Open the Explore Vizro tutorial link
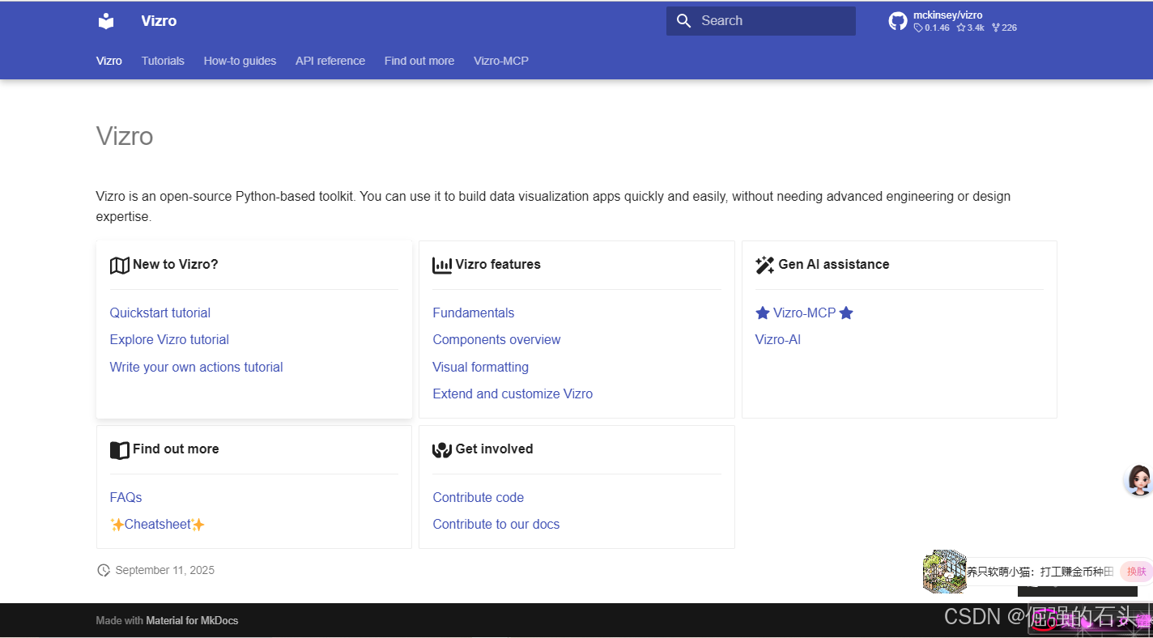 point(169,339)
